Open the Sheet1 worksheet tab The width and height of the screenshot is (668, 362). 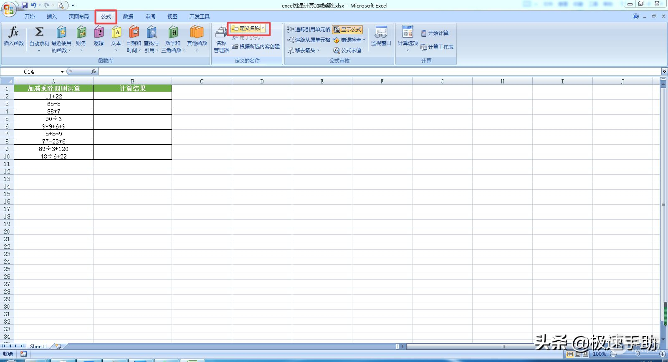point(38,346)
